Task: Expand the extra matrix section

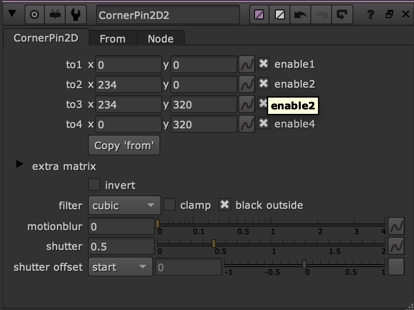Action: tap(19, 164)
